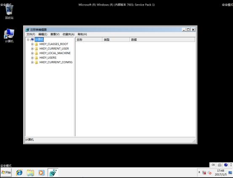Click the HKEY_CLASSES_ROOT folder icon
Screen dimensions: 233x178
pos(36,44)
